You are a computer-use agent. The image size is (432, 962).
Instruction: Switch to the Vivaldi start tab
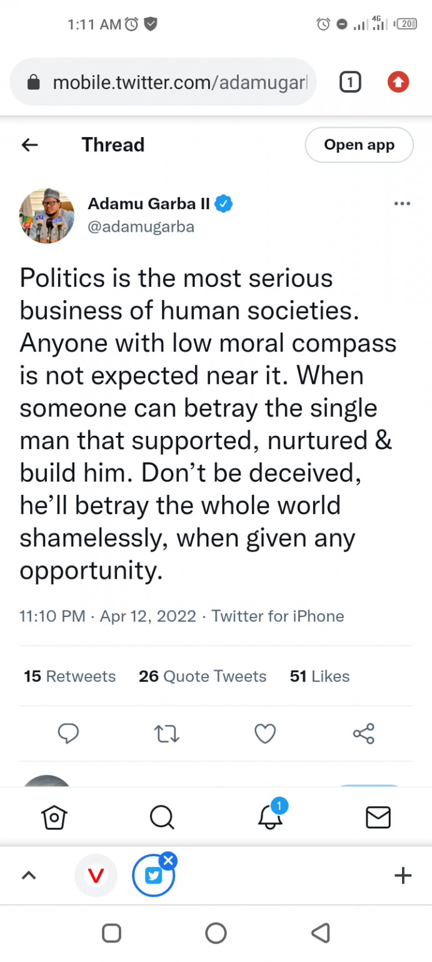click(96, 876)
